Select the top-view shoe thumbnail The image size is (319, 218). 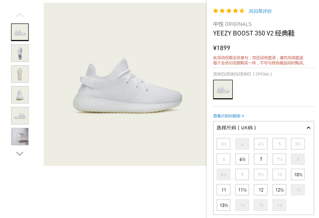(20, 53)
